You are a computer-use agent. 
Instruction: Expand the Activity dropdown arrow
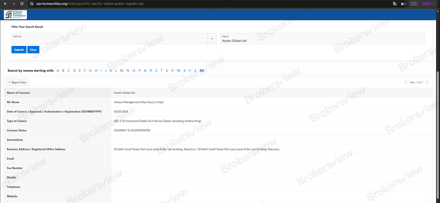tap(212, 39)
